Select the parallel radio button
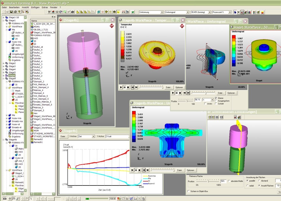The image size is (281, 201). (247, 181)
